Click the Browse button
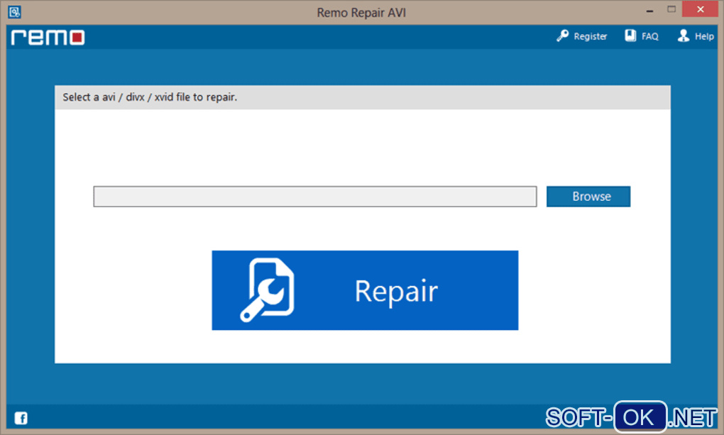Viewport: 724px width, 435px height. tap(588, 197)
